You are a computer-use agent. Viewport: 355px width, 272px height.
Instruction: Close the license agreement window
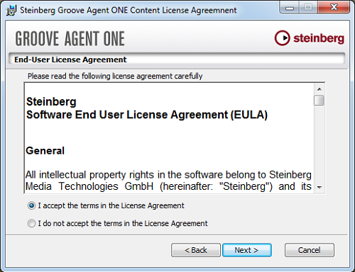[334, 8]
